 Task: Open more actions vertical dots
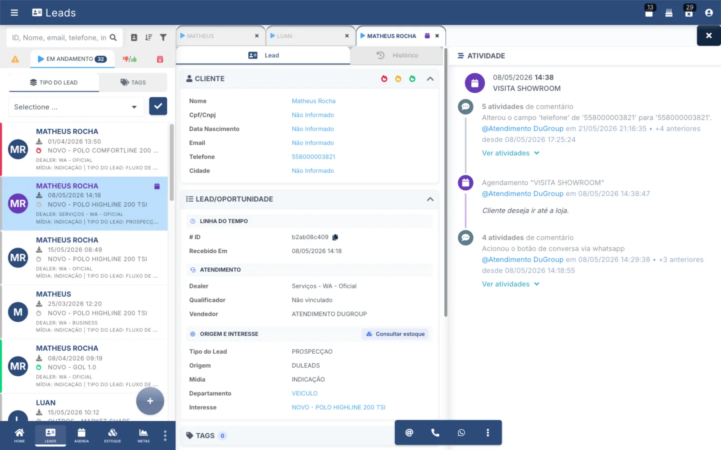(x=488, y=432)
